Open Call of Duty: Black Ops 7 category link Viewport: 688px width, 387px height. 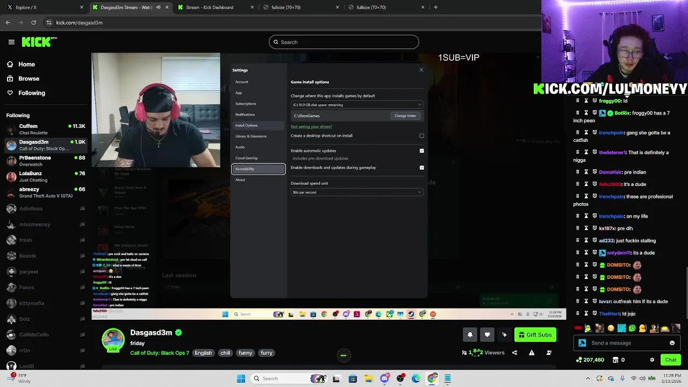coord(160,353)
